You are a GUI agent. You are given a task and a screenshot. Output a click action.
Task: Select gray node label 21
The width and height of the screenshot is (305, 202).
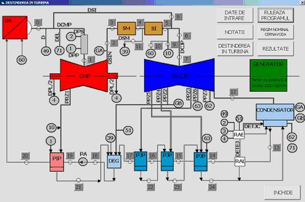click(x=78, y=187)
